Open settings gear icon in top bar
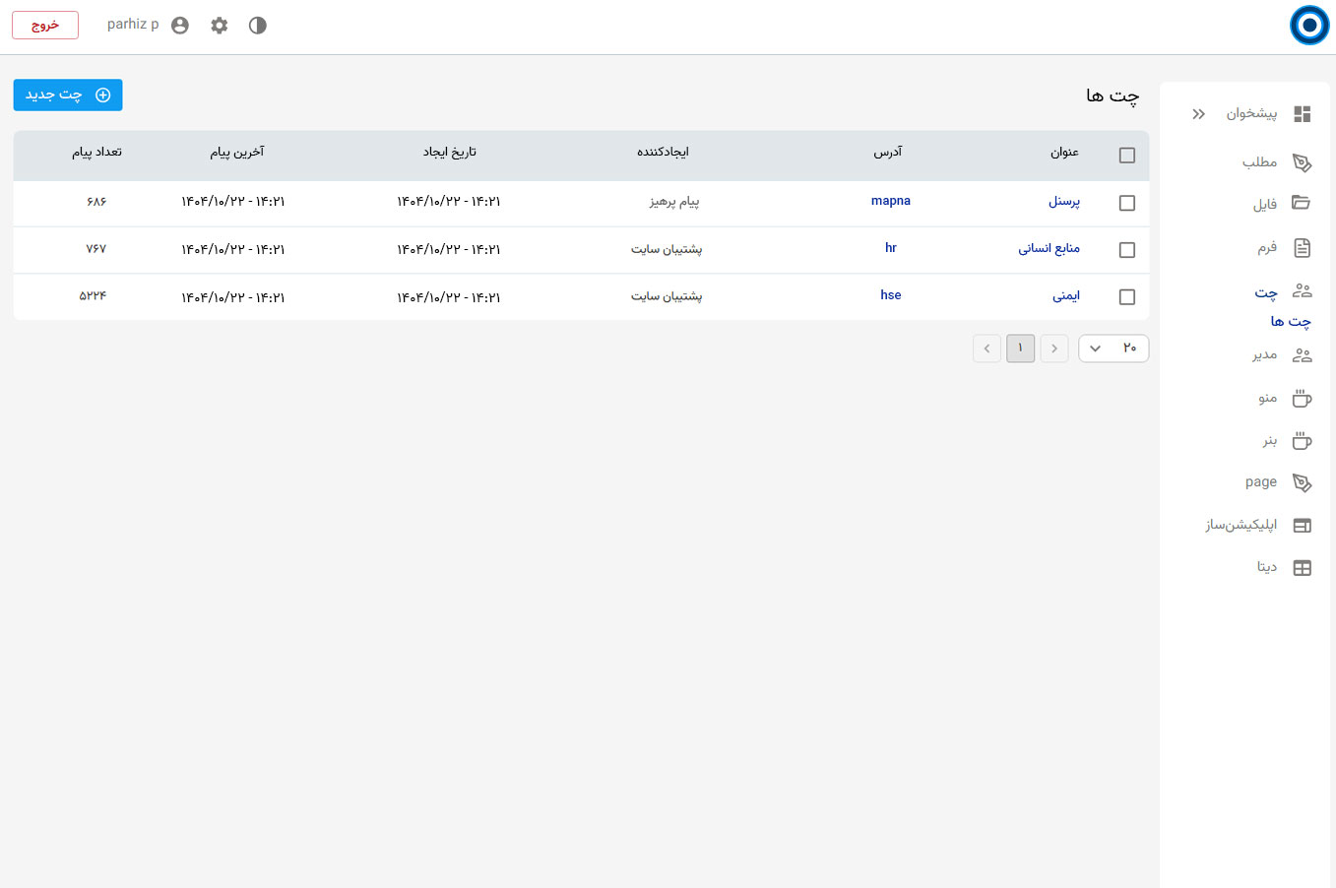Viewport: 1336px width, 888px height. (219, 26)
